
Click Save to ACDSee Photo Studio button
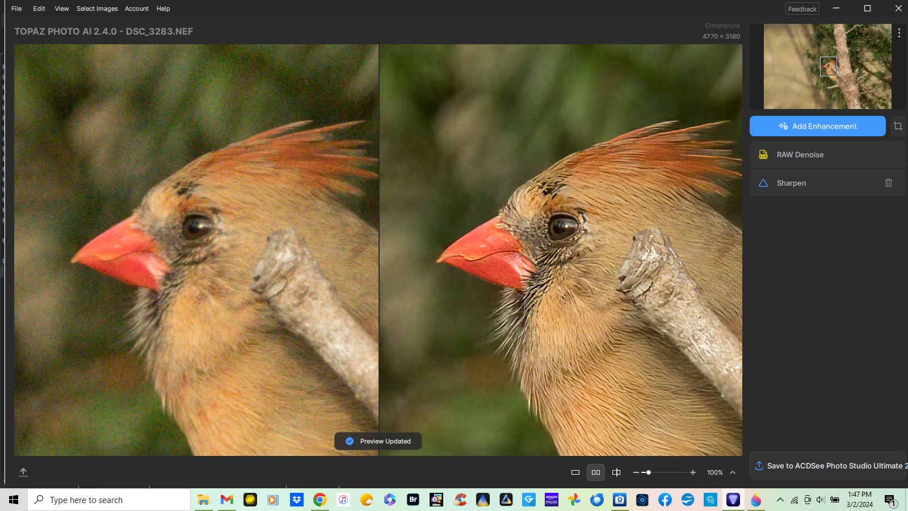pos(829,466)
